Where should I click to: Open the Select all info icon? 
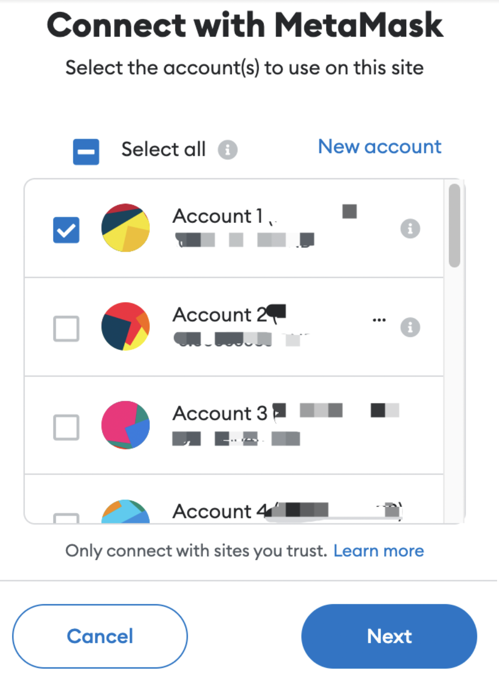pos(228,150)
